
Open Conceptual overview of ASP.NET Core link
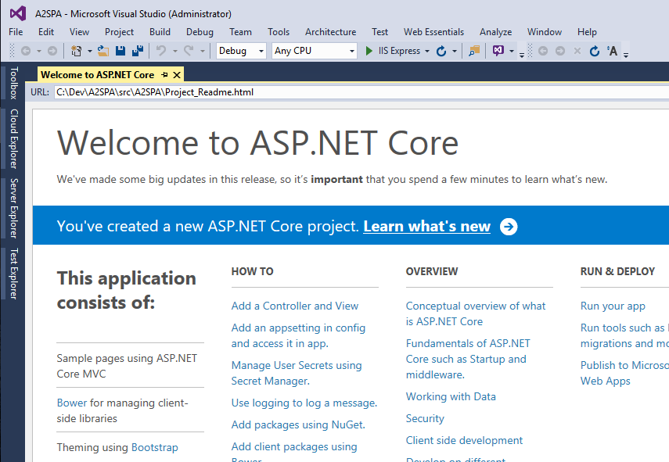tap(476, 313)
